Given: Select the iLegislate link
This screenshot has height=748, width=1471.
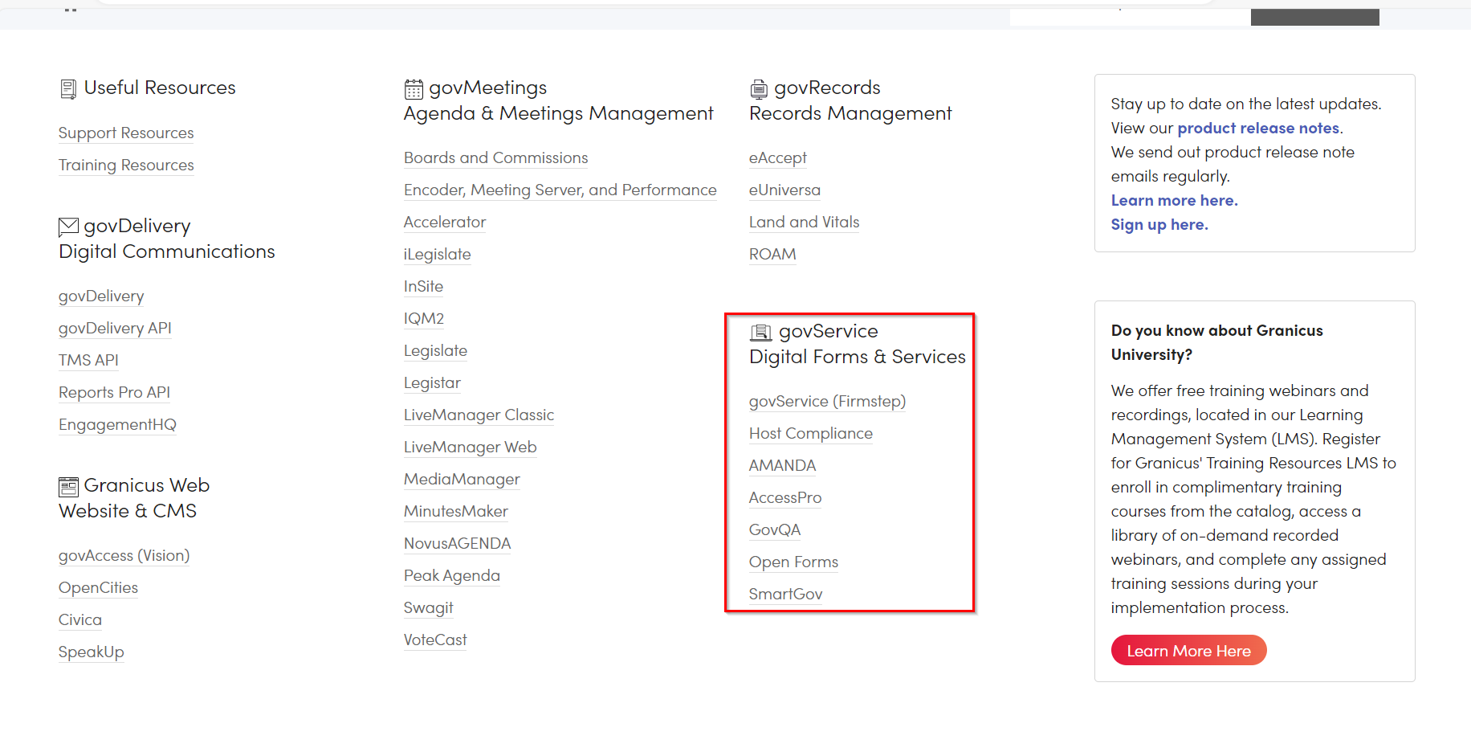Looking at the screenshot, I should pos(437,254).
